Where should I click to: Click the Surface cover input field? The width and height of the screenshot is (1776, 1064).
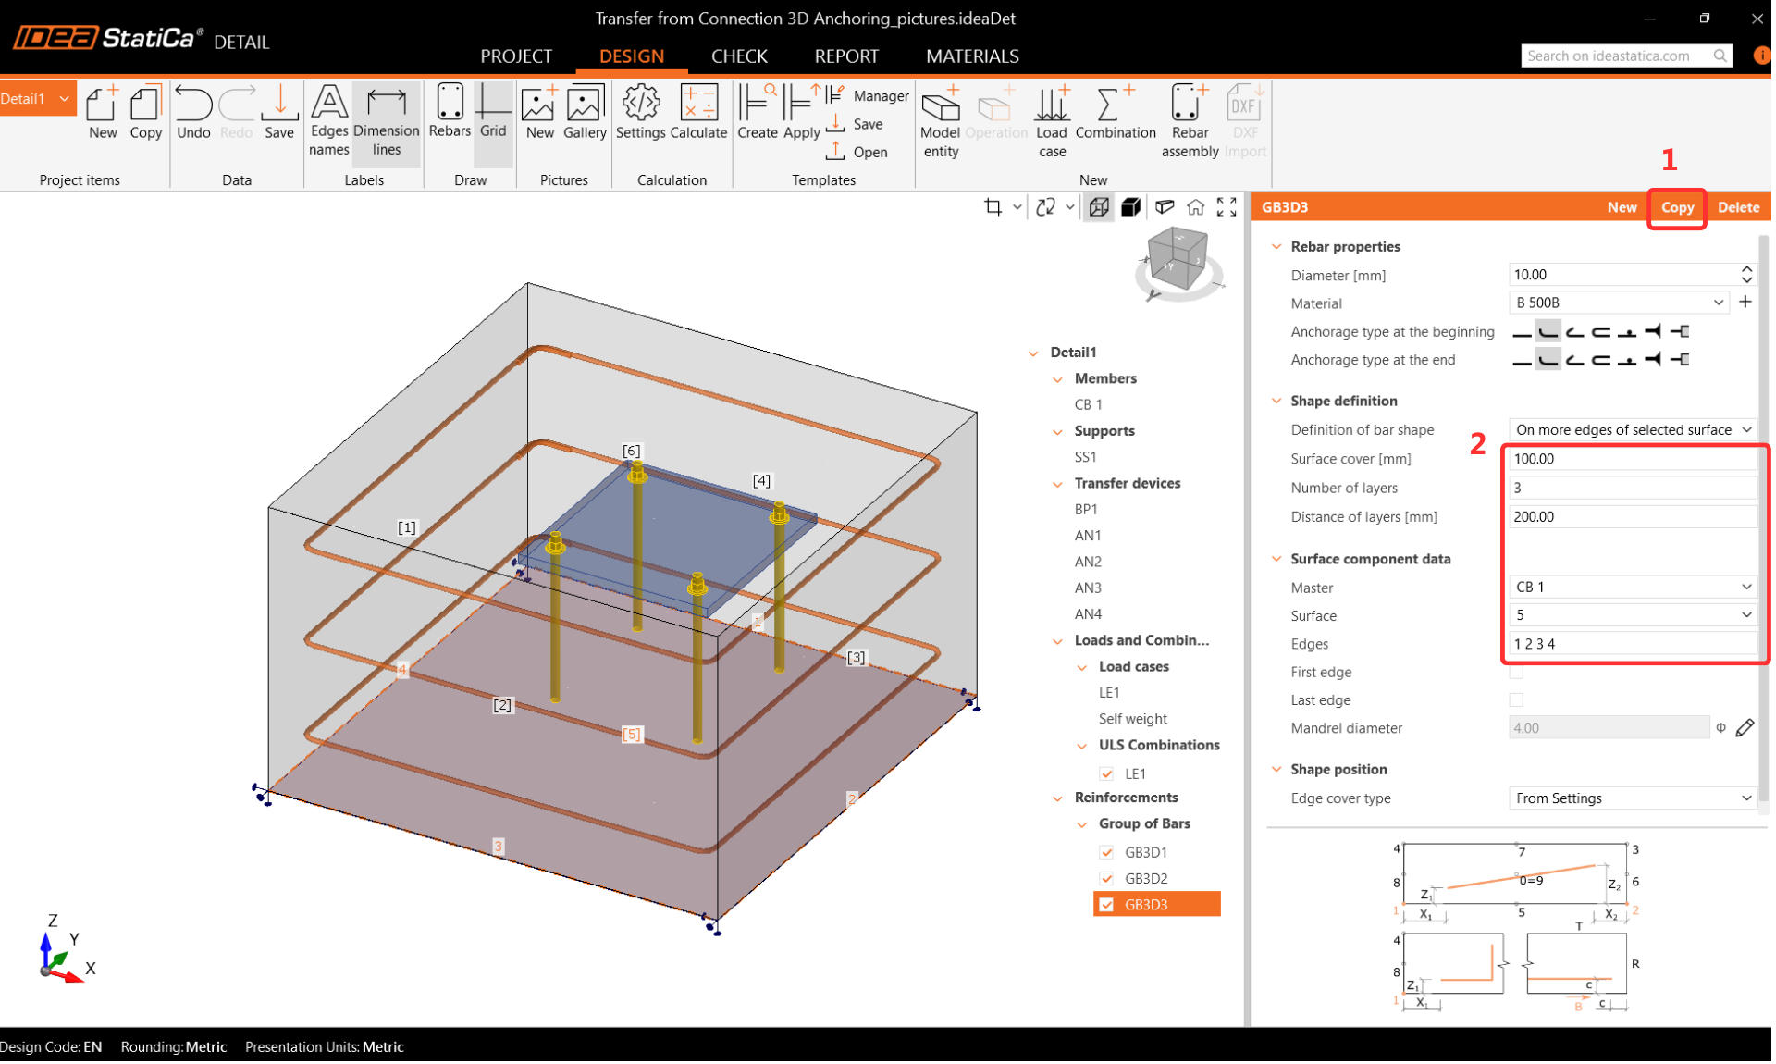tap(1631, 459)
